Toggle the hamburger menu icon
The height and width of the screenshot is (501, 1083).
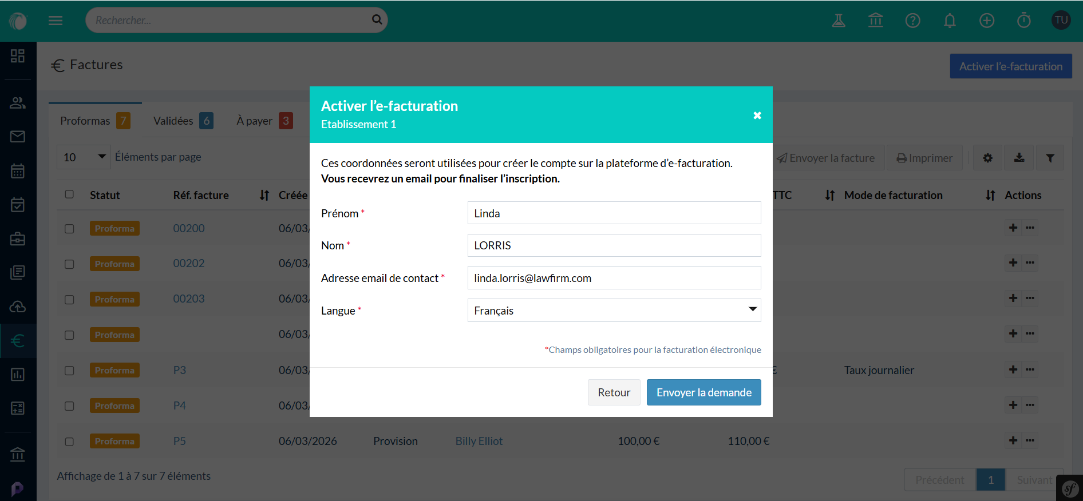tap(56, 21)
